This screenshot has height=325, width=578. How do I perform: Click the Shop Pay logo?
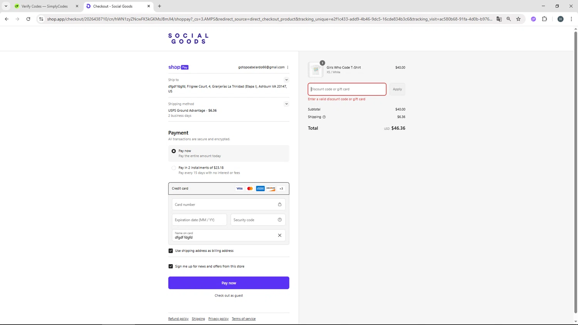click(178, 67)
